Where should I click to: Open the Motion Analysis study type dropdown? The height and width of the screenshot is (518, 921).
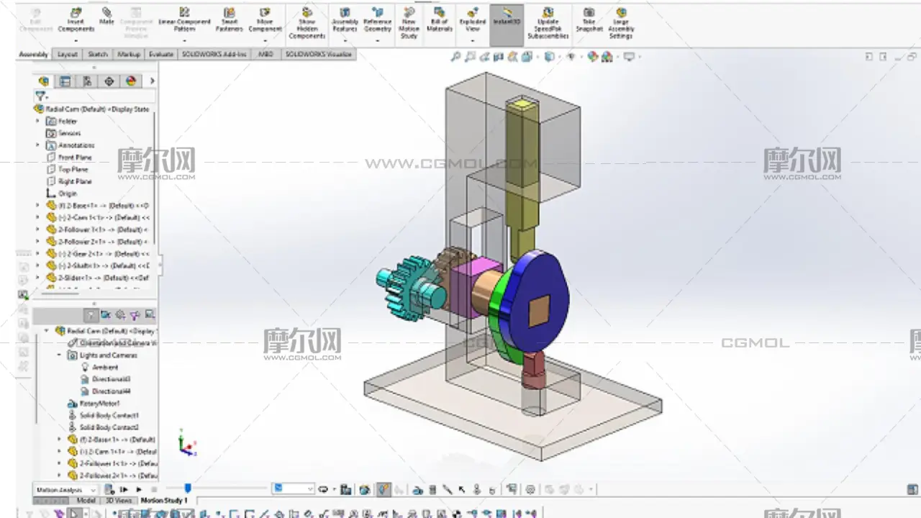point(93,490)
